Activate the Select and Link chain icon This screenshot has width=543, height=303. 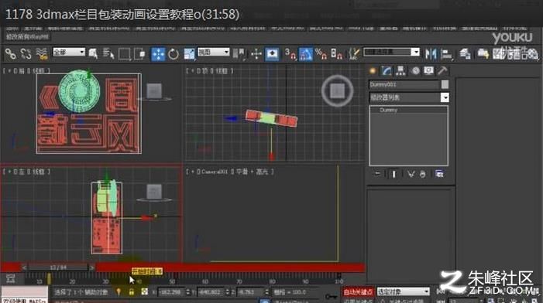click(x=10, y=54)
